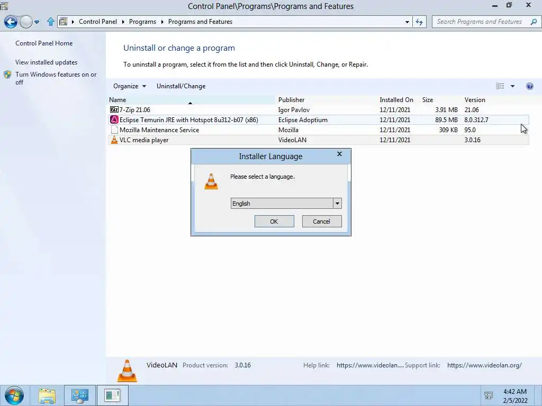Click Eclipse Adoptium publisher cell

[x=303, y=120]
